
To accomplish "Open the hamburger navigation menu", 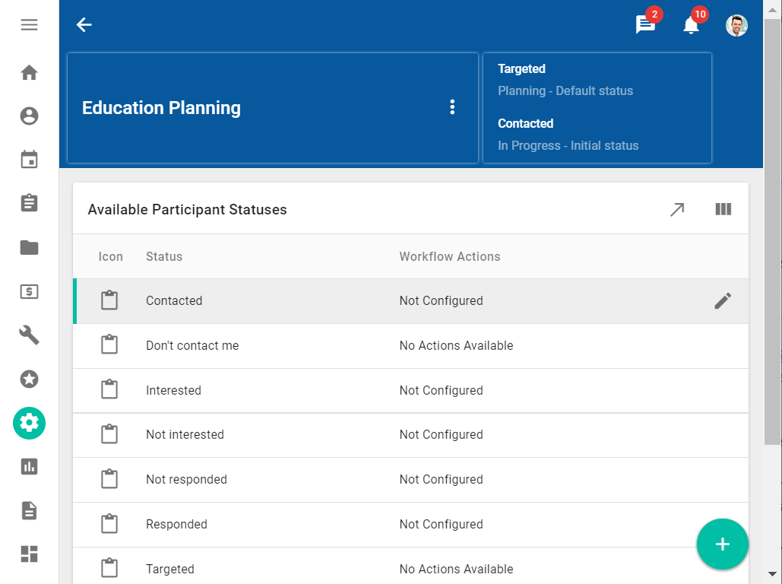I will pyautogui.click(x=29, y=25).
